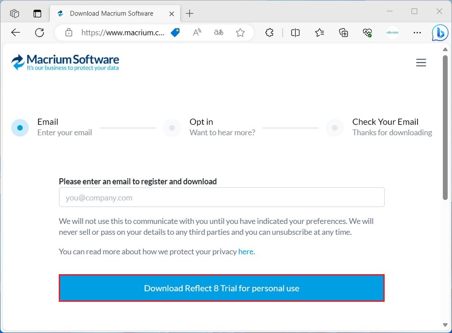Maximize the browser window
452x333 pixels.
414,11
